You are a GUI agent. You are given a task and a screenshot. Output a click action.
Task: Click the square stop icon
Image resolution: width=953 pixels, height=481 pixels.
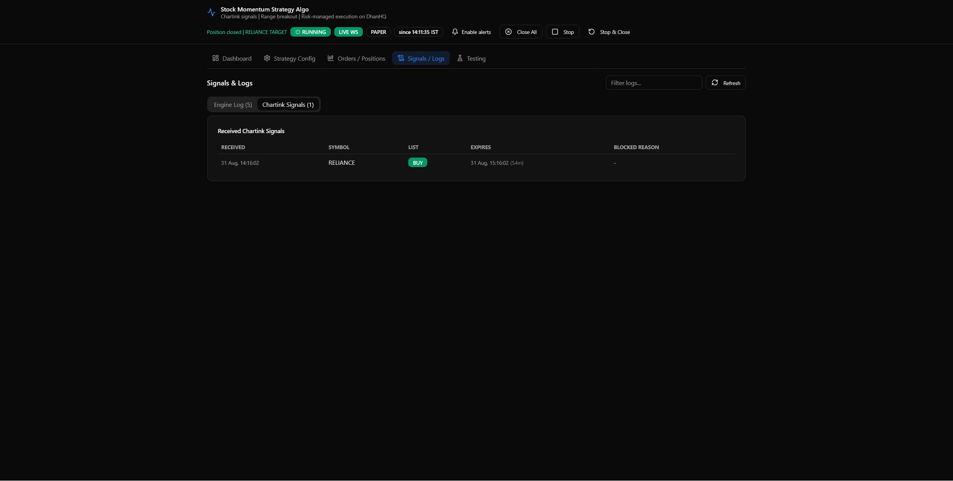[x=555, y=32]
